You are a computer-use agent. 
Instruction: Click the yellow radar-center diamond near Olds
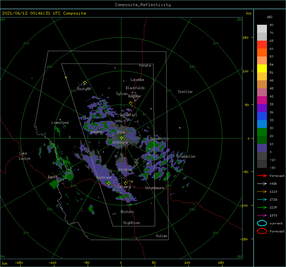pos(121,138)
